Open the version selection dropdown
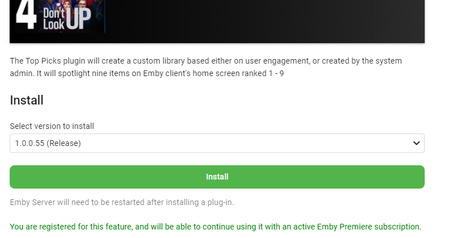The height and width of the screenshot is (238, 456). [x=217, y=143]
